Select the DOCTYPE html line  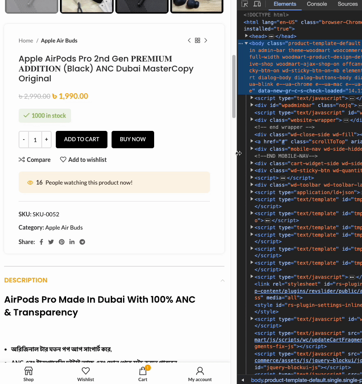[266, 15]
